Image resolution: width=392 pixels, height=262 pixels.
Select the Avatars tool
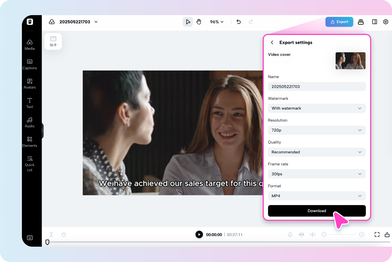(x=29, y=84)
